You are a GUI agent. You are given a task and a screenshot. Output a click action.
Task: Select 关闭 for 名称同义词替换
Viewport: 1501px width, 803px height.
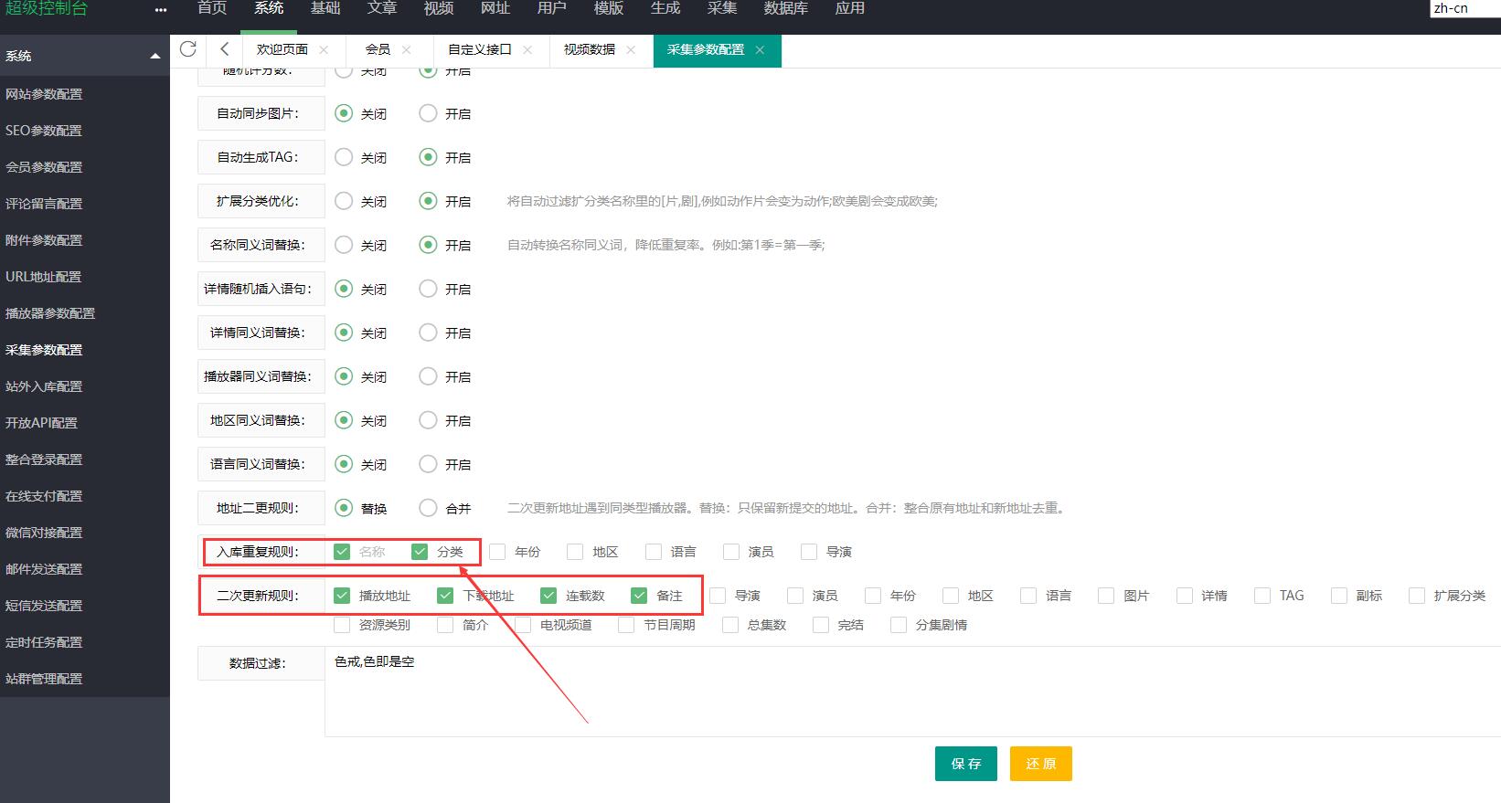(344, 245)
